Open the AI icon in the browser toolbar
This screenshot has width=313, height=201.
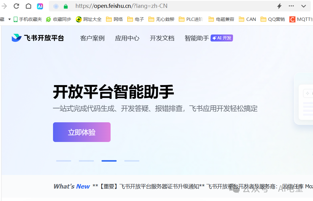(x=40, y=6)
